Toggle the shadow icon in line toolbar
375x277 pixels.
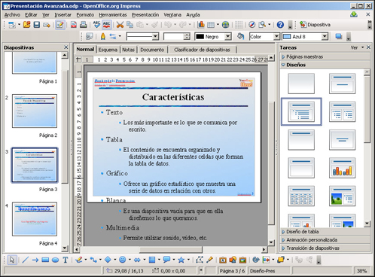click(x=339, y=37)
